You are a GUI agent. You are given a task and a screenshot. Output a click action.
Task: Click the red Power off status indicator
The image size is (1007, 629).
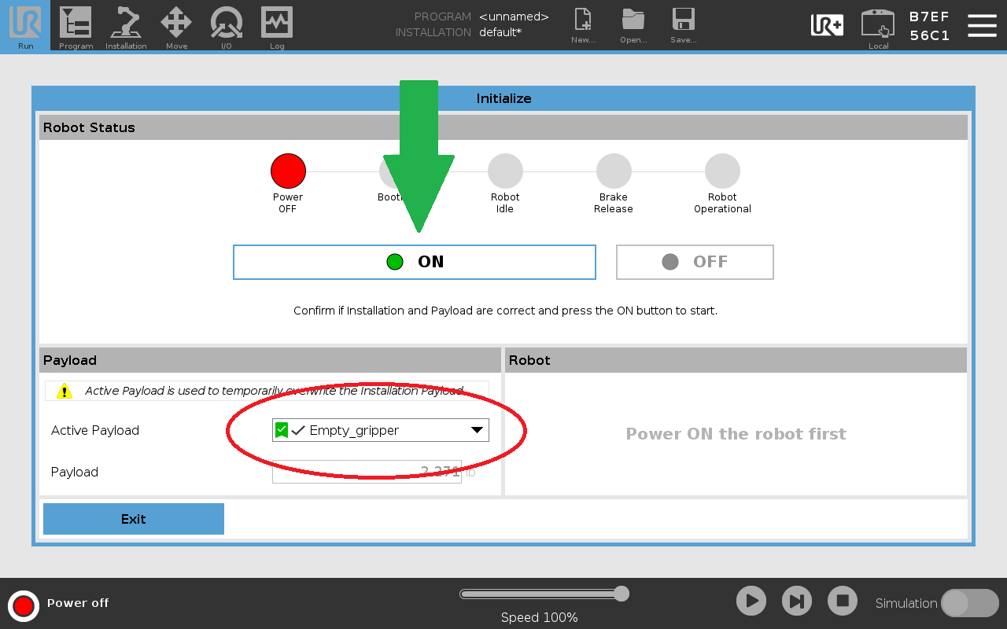pyautogui.click(x=24, y=605)
